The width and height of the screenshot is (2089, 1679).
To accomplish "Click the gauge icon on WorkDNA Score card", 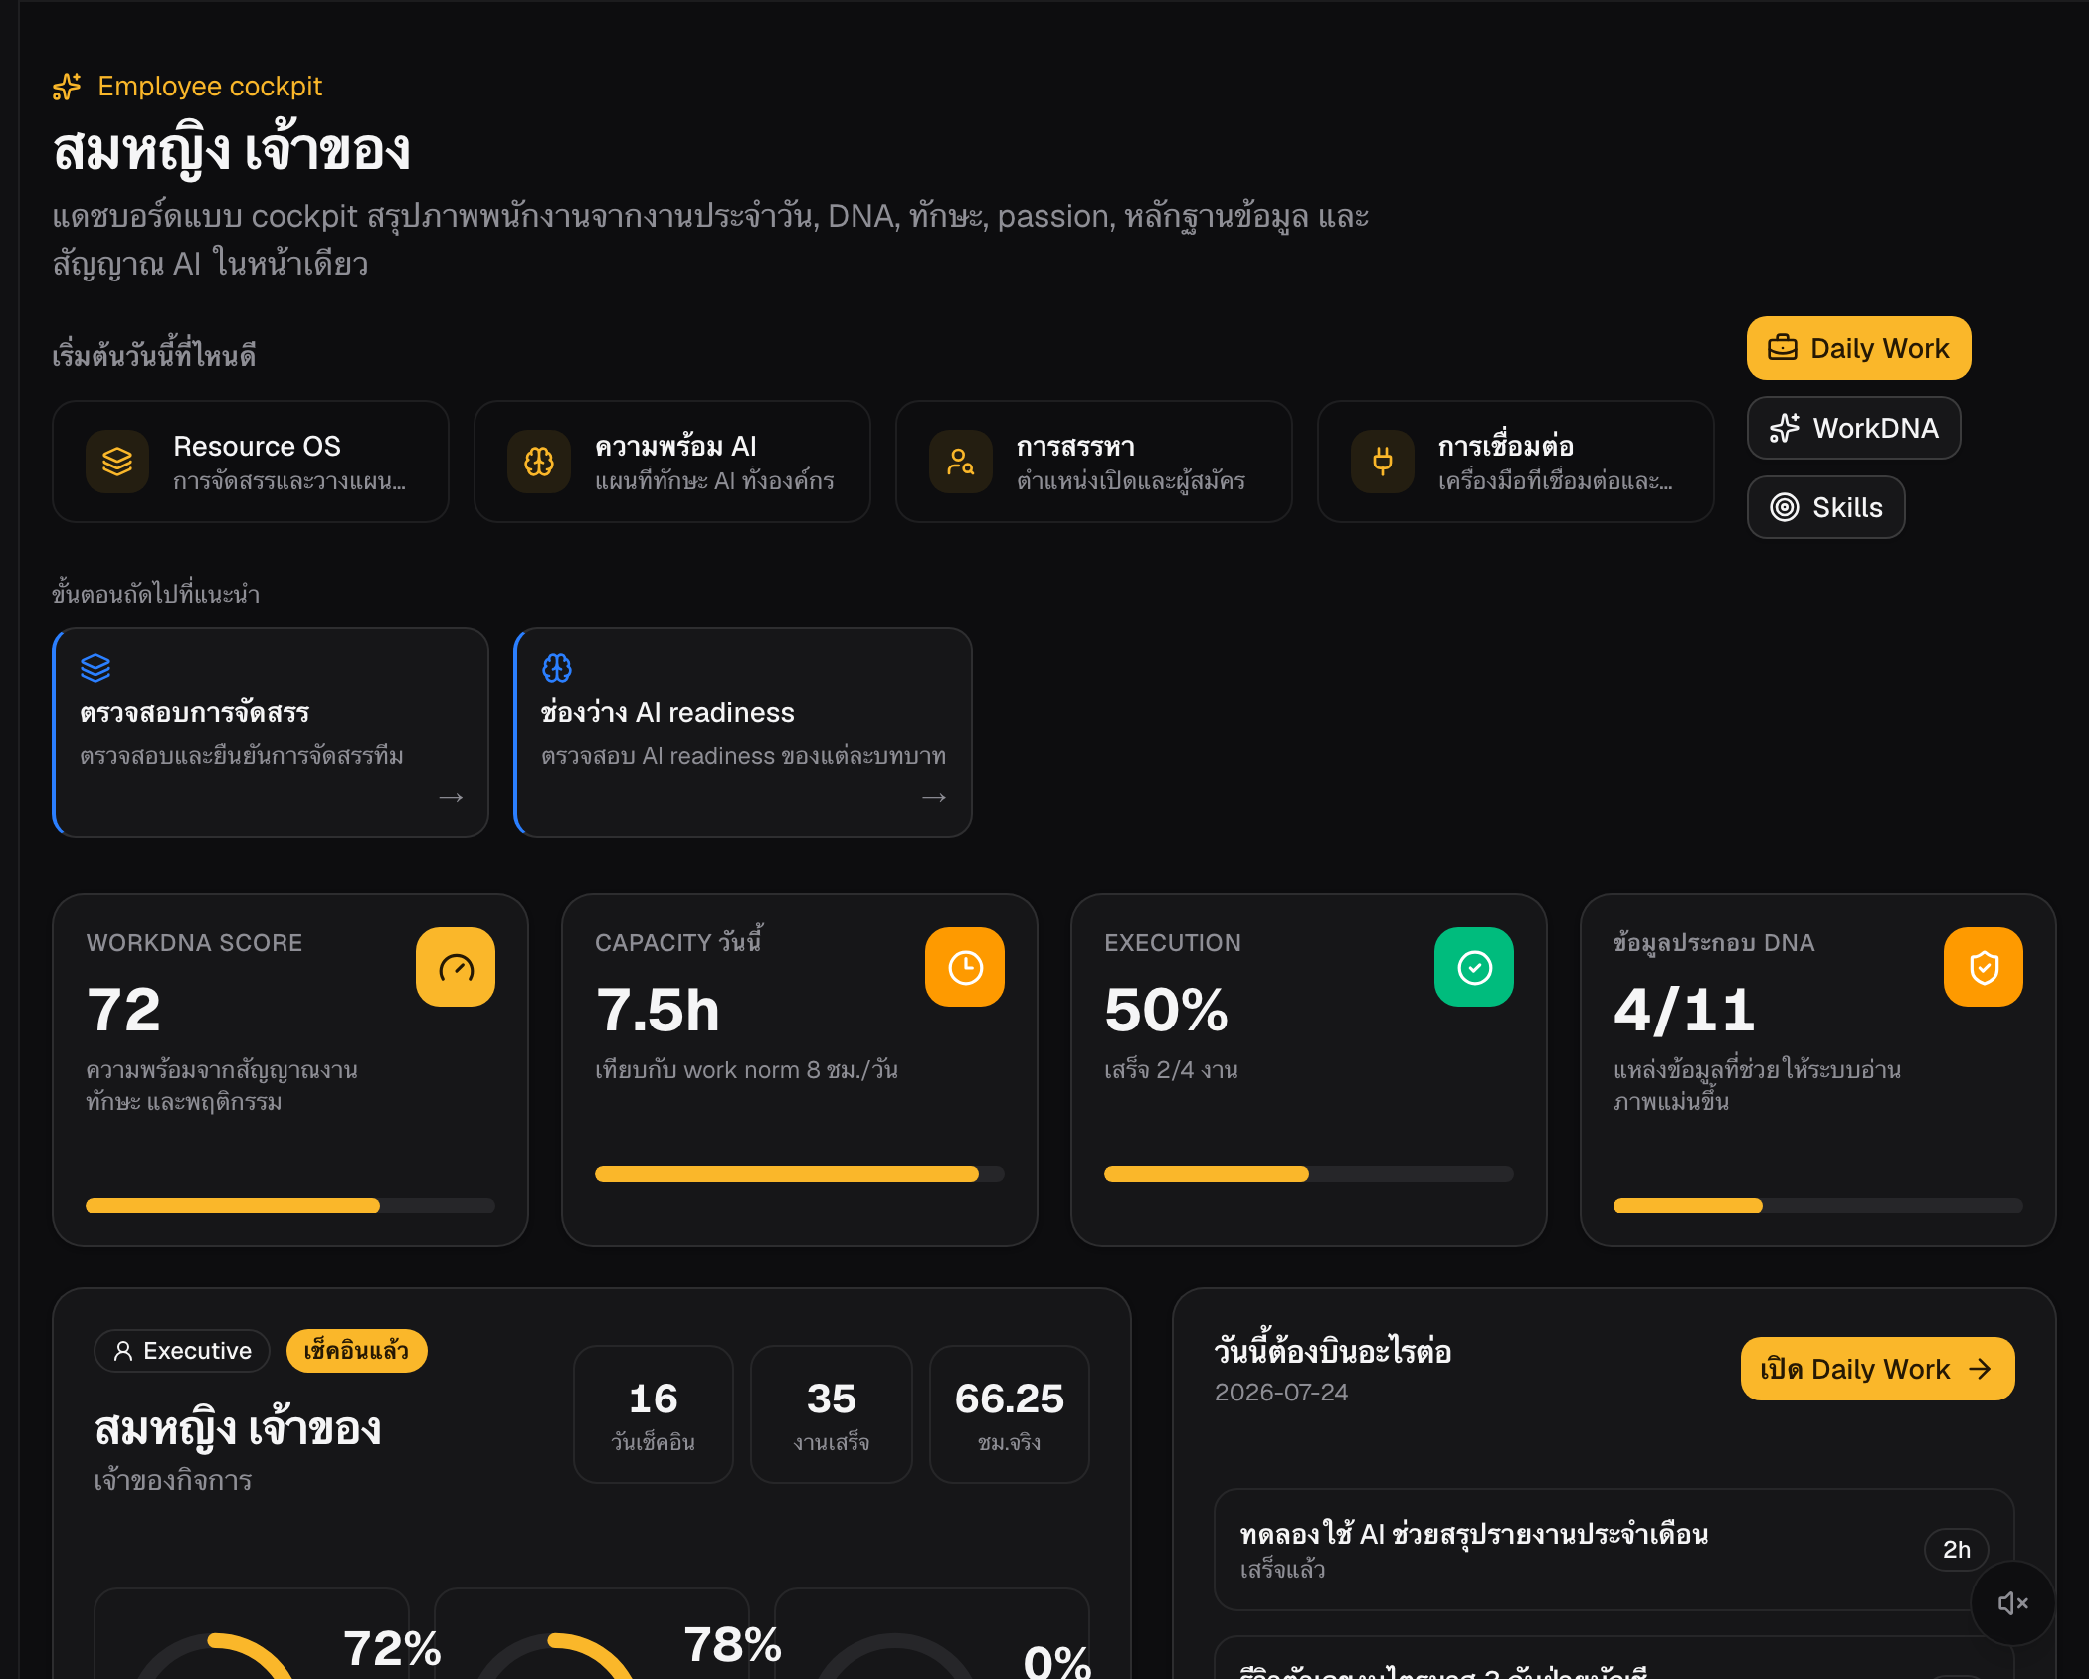I will (456, 967).
